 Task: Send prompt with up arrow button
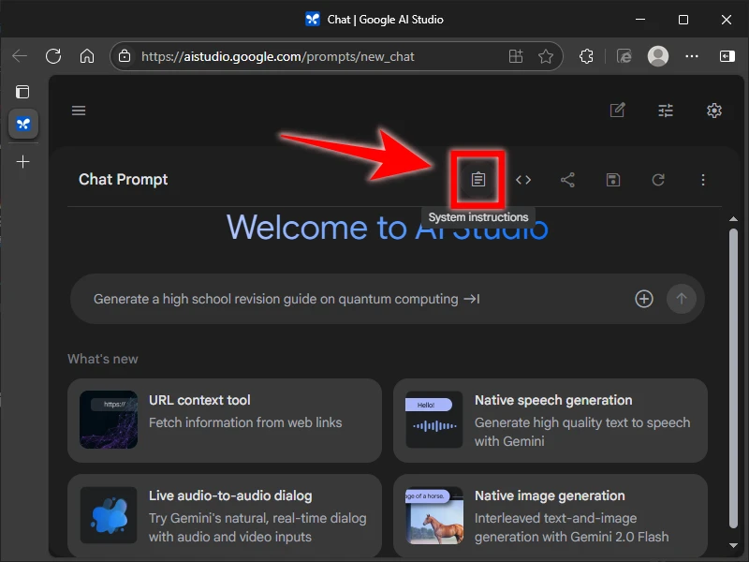[x=682, y=299]
